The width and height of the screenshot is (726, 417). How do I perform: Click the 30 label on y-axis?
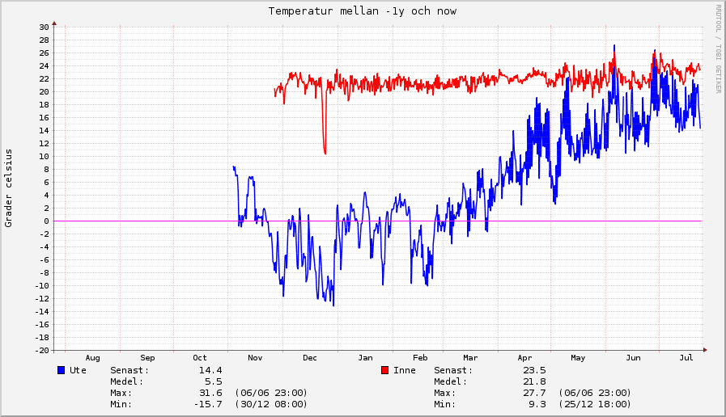coord(45,27)
